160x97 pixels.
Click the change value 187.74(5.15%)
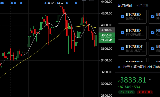coord(129,87)
